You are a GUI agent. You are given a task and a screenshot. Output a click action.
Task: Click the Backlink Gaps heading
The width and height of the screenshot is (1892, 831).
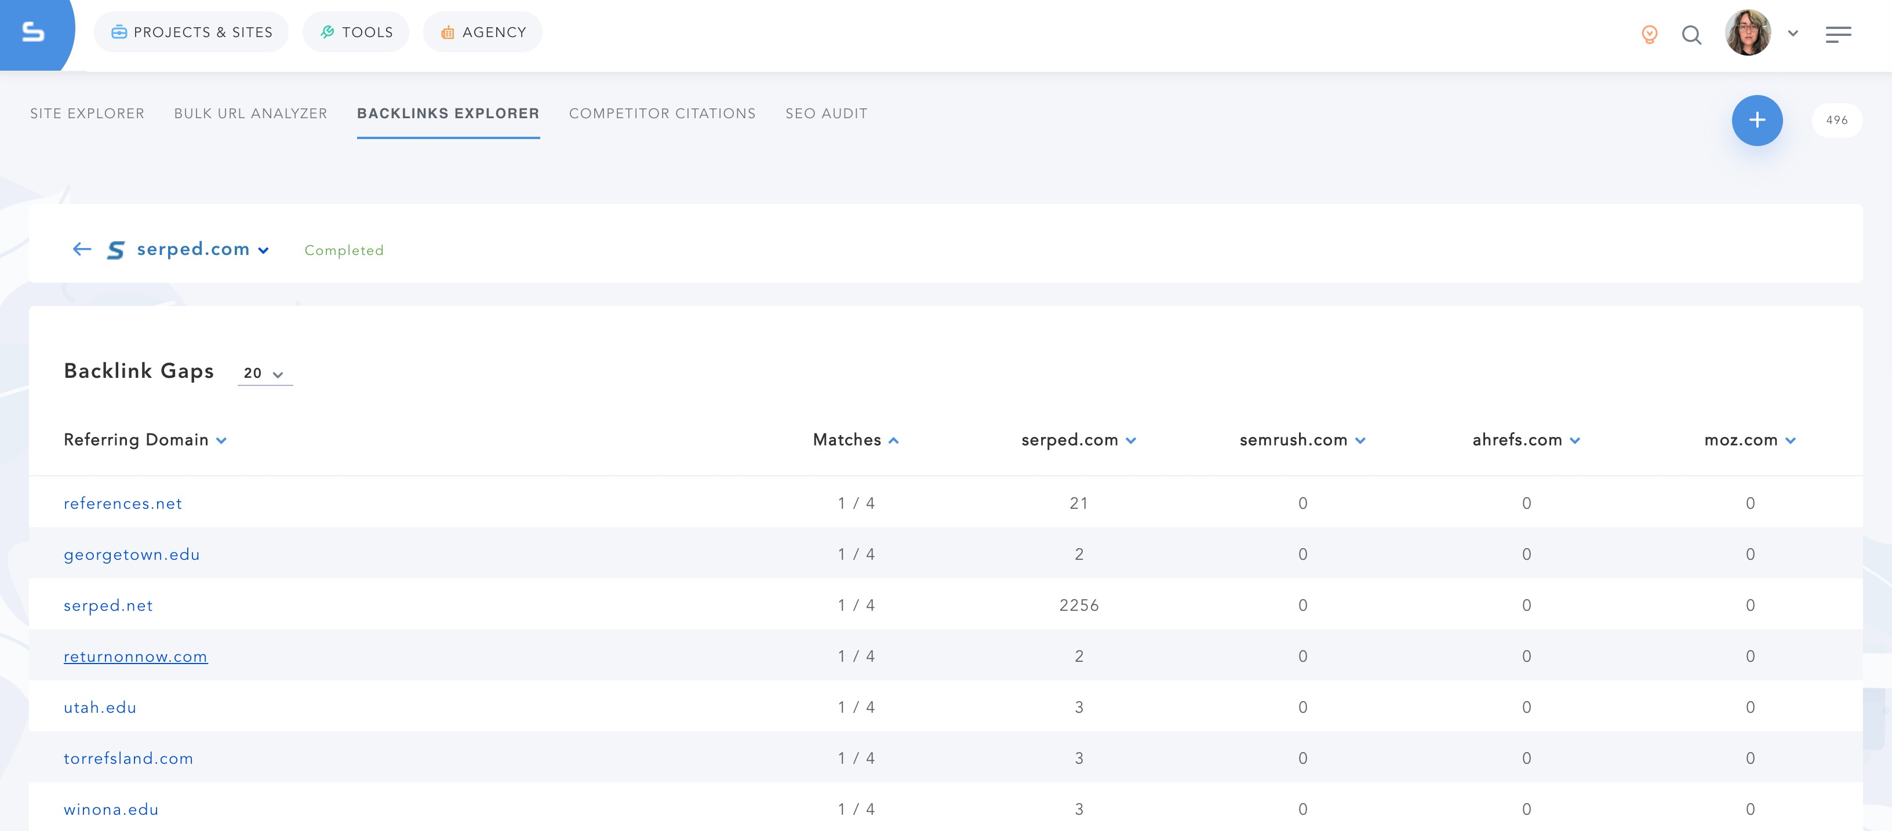pyautogui.click(x=139, y=371)
